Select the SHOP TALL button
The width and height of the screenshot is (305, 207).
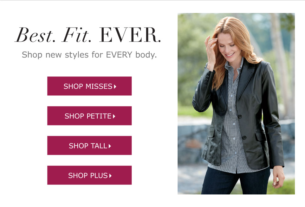pos(89,145)
